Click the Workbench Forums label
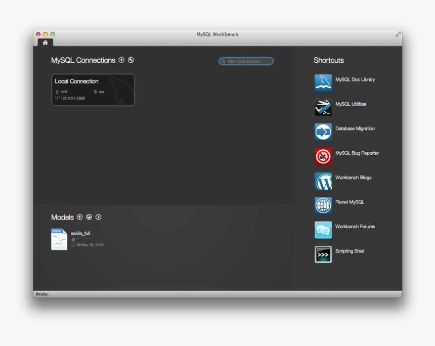This screenshot has width=435, height=346. pos(356,227)
